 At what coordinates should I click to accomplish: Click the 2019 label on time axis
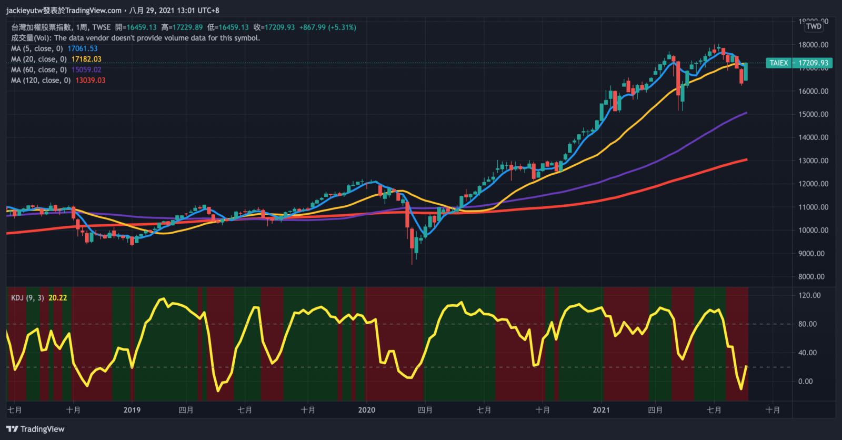click(132, 410)
